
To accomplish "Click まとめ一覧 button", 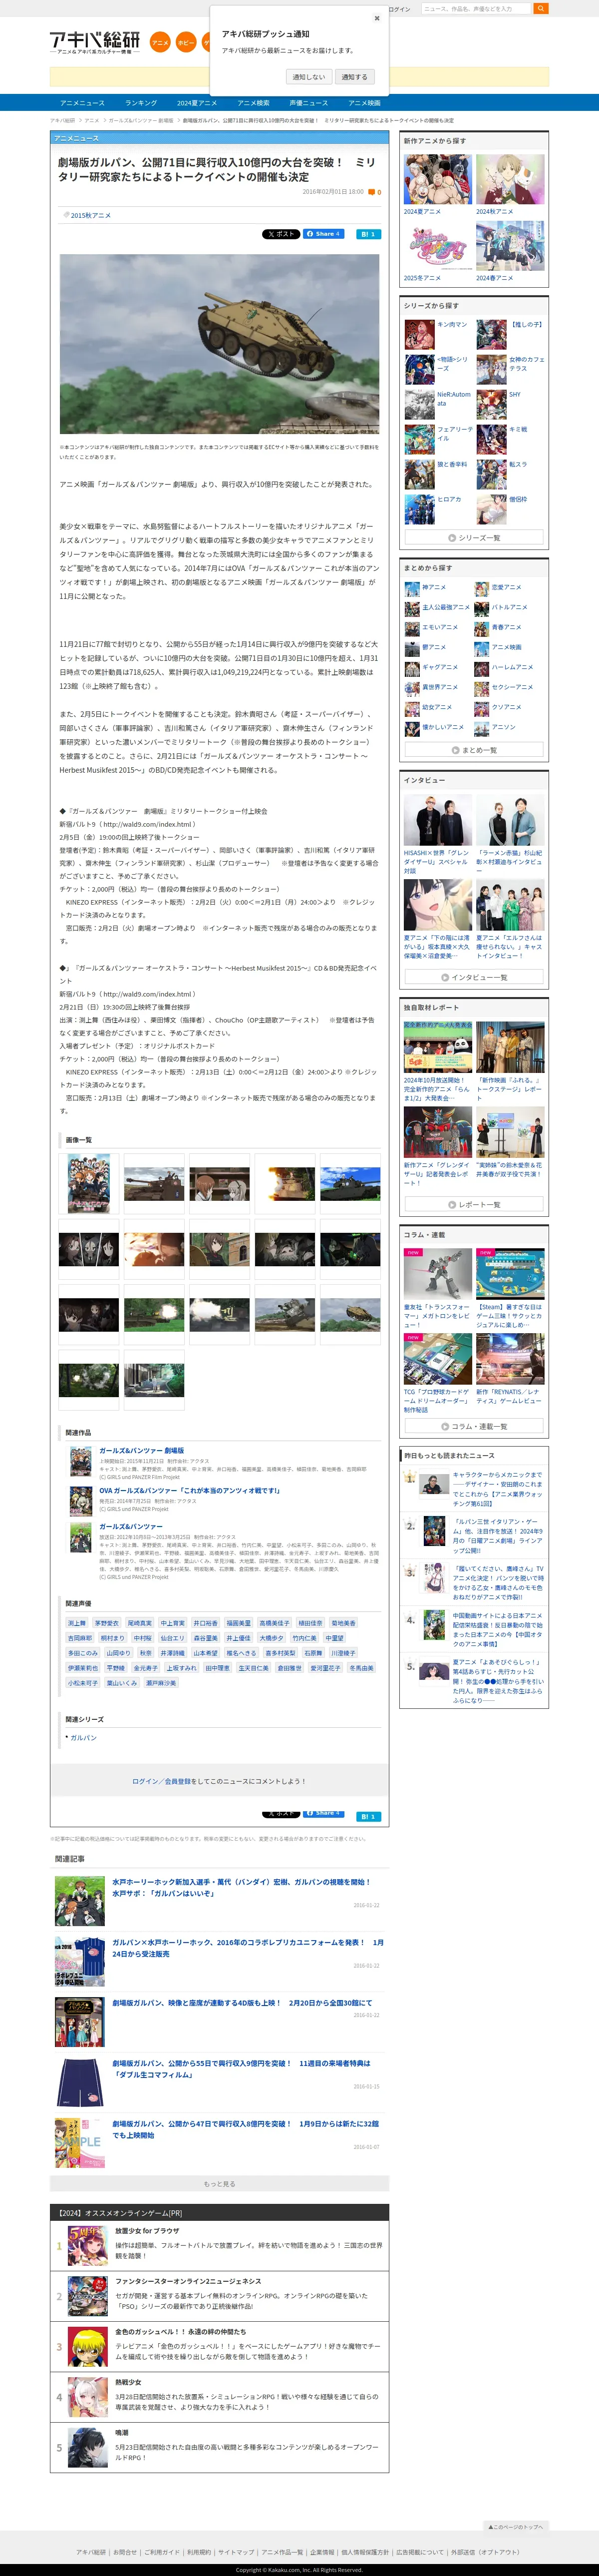I will [x=474, y=750].
